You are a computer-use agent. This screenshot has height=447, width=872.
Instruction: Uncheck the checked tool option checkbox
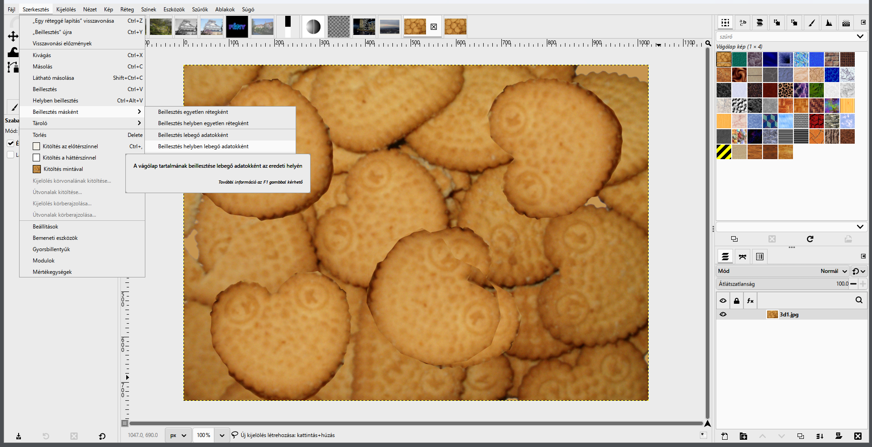[11, 143]
